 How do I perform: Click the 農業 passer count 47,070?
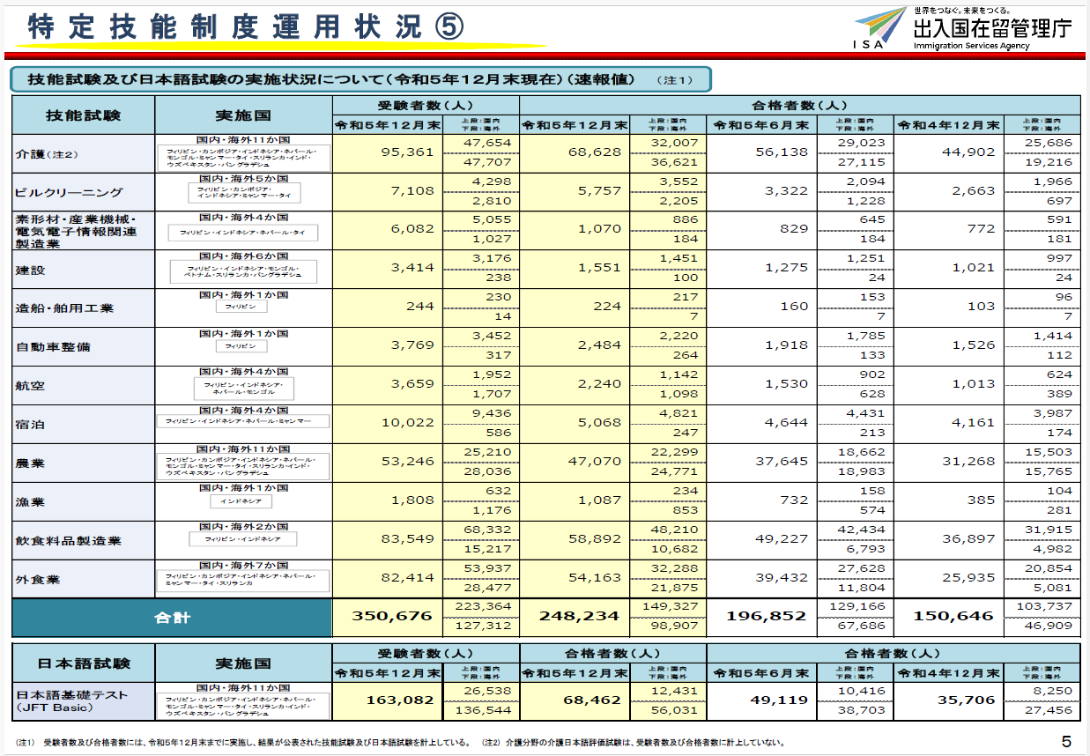[x=593, y=461]
